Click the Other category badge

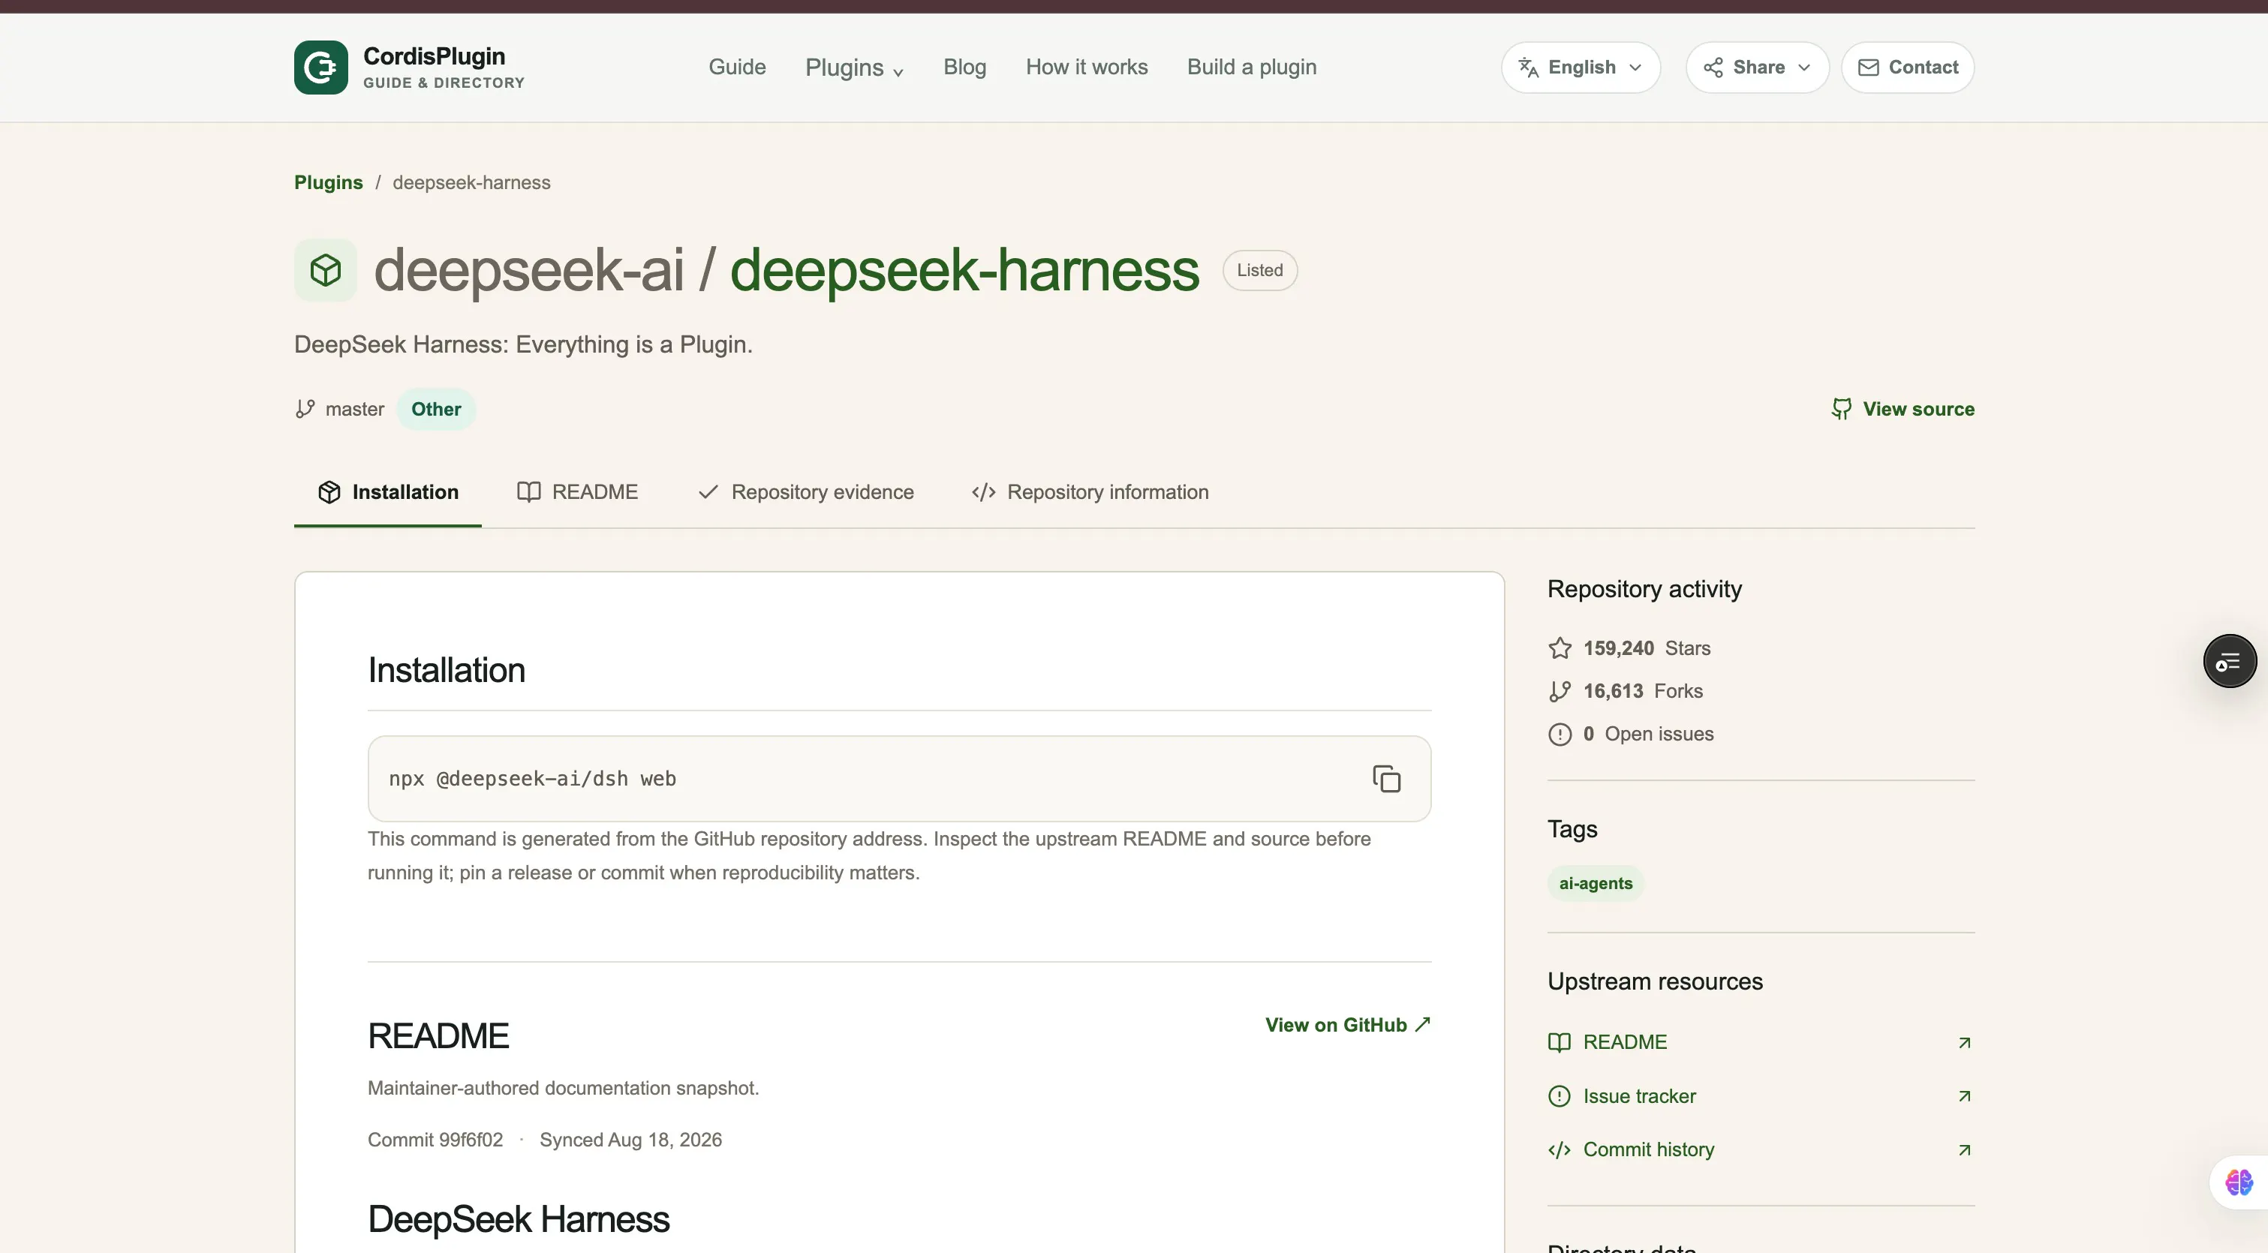[x=436, y=409]
